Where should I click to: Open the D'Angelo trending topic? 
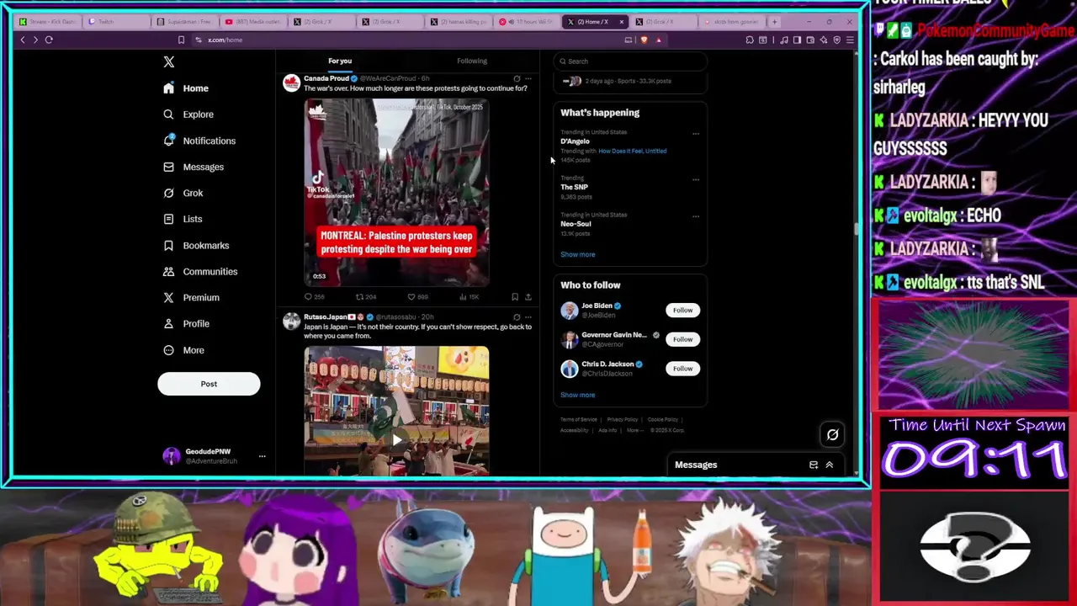(576, 141)
